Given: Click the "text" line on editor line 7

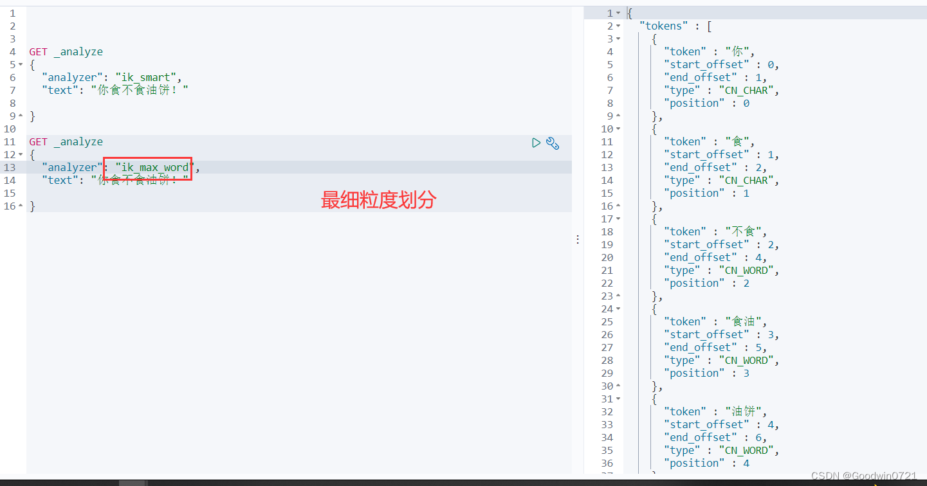Looking at the screenshot, I should (x=115, y=90).
